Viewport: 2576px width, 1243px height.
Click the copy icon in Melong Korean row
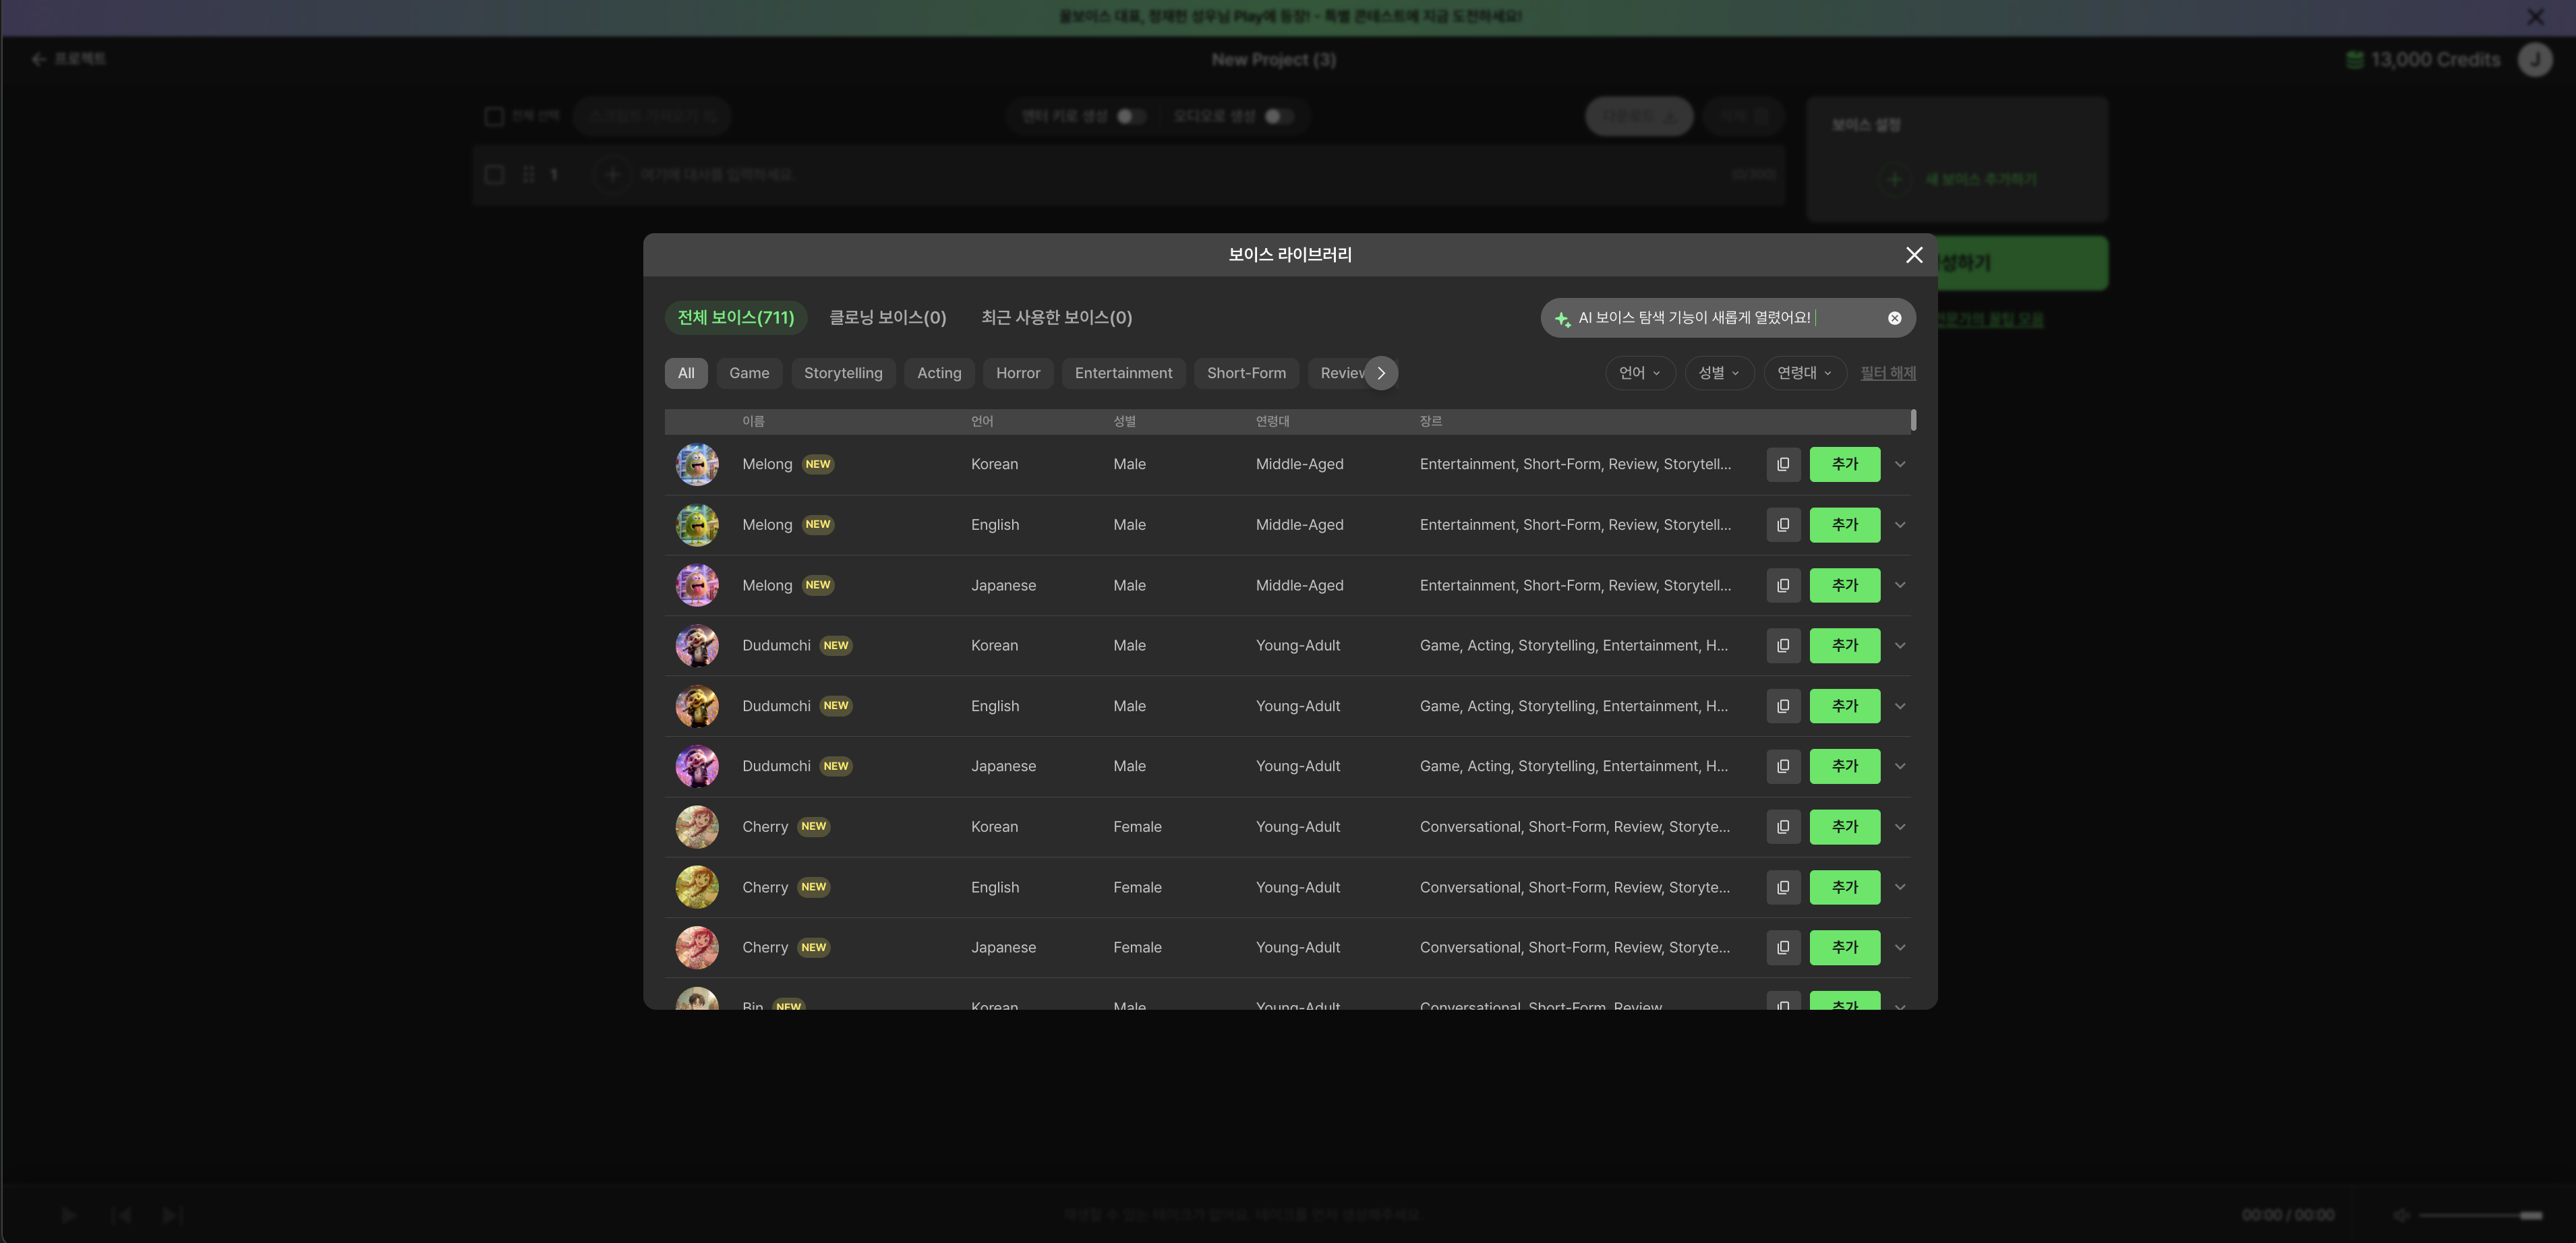[1783, 464]
